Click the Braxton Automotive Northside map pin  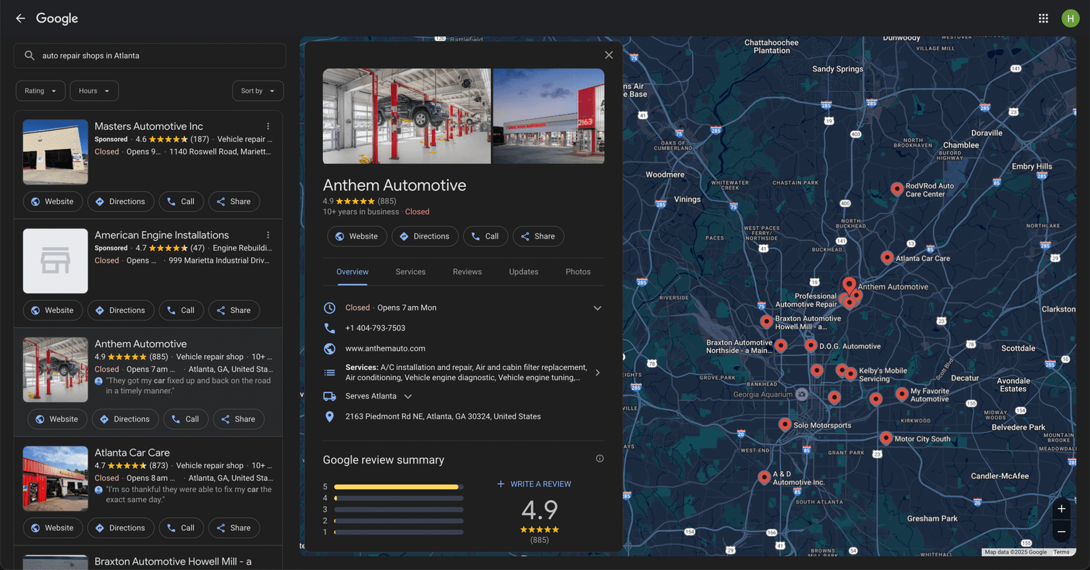pyautogui.click(x=781, y=346)
